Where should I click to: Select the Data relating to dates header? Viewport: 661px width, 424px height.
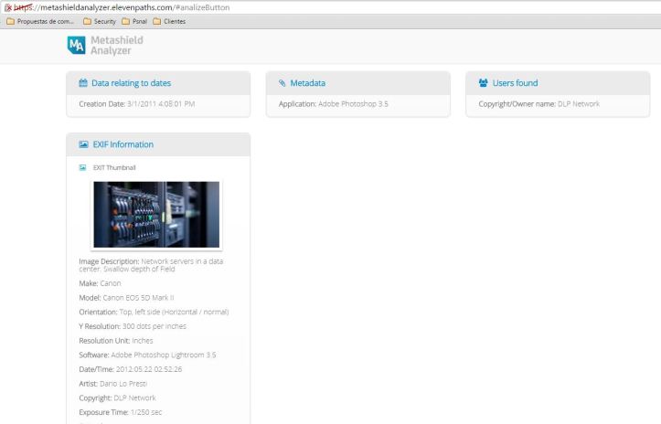coord(131,83)
